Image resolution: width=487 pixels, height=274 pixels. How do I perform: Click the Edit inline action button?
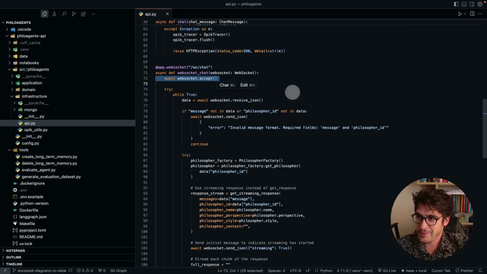click(248, 85)
